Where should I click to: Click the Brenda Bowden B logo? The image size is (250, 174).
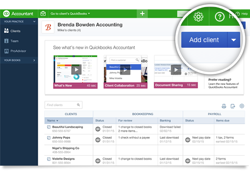48,27
